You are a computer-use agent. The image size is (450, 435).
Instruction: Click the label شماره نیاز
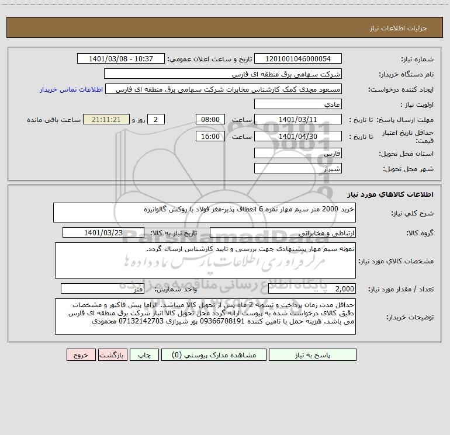[x=417, y=60]
